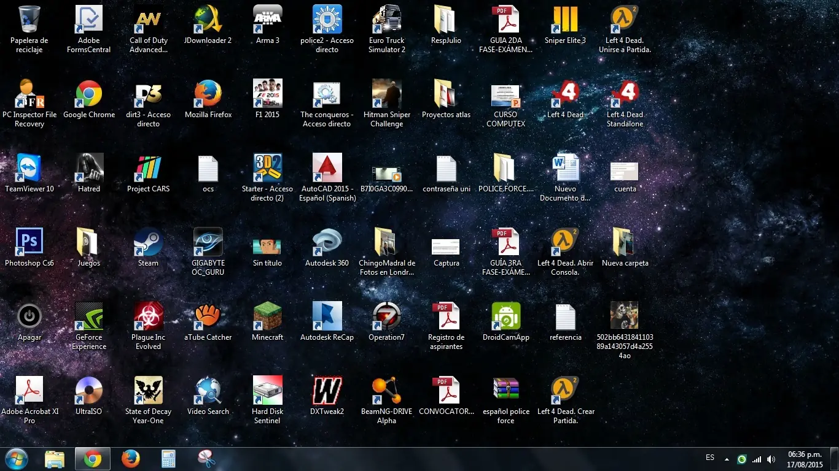Select the 502bb64318411 image file thumbnail
This screenshot has width=839, height=471.
pyautogui.click(x=625, y=316)
